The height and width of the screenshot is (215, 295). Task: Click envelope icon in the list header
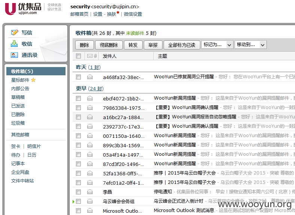(90, 56)
